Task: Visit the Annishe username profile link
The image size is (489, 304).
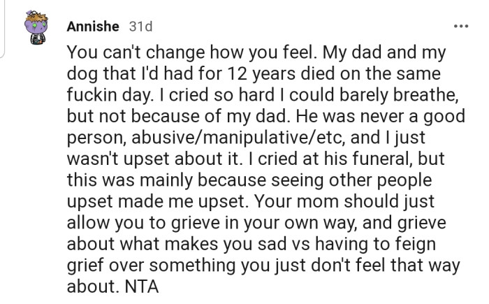Action: 93,27
